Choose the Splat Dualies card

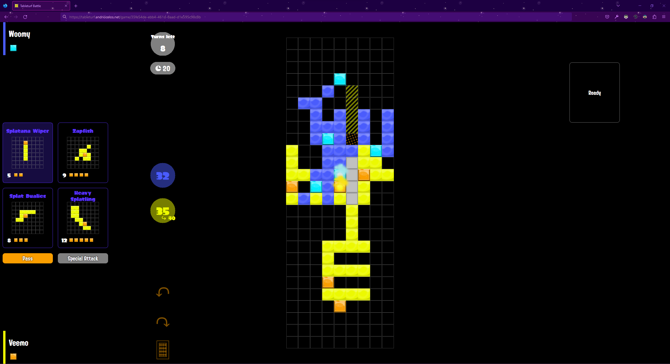pyautogui.click(x=28, y=218)
